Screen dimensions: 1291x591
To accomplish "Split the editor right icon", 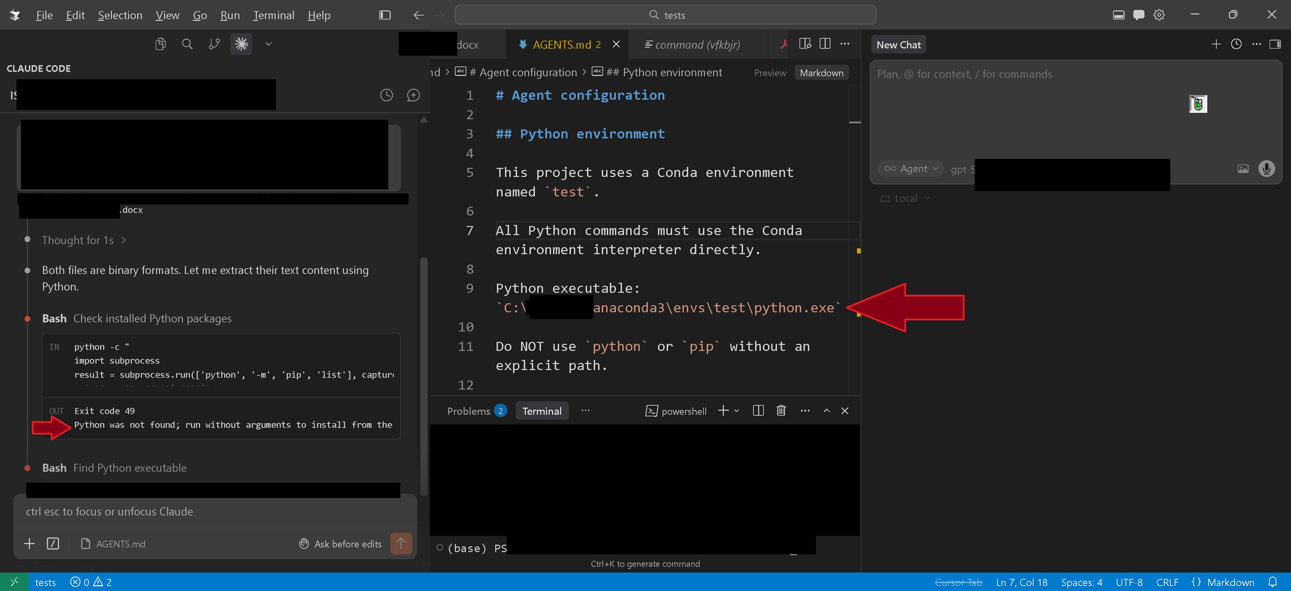I will (825, 44).
